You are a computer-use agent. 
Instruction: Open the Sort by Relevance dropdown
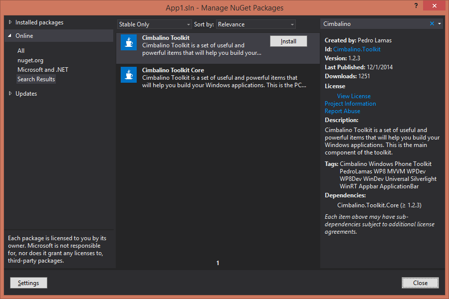256,24
